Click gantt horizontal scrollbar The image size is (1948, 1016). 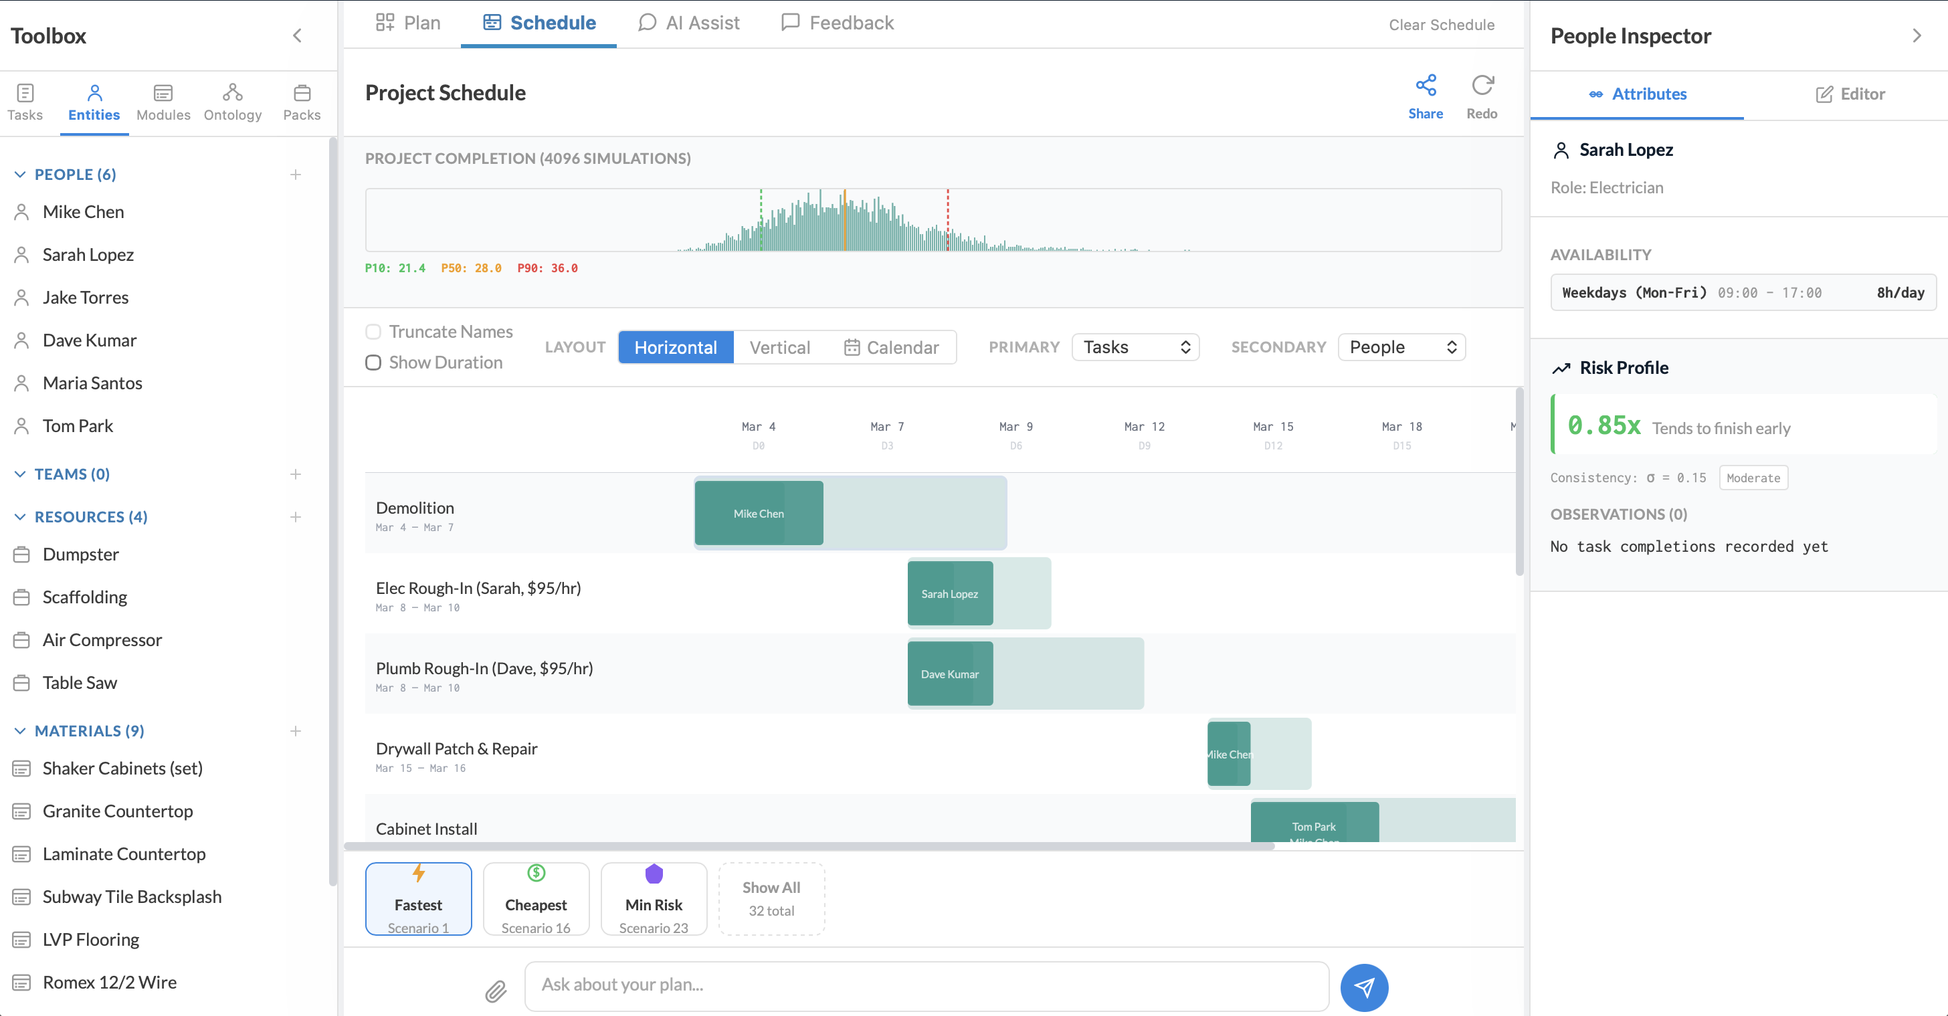pyautogui.click(x=809, y=846)
